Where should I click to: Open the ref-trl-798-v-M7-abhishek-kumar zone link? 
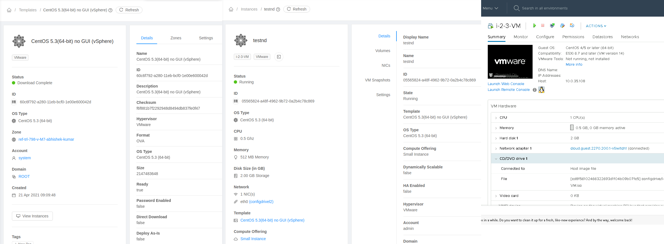click(x=46, y=139)
